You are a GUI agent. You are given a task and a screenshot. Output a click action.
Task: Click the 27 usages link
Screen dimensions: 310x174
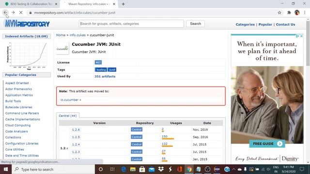164,151
